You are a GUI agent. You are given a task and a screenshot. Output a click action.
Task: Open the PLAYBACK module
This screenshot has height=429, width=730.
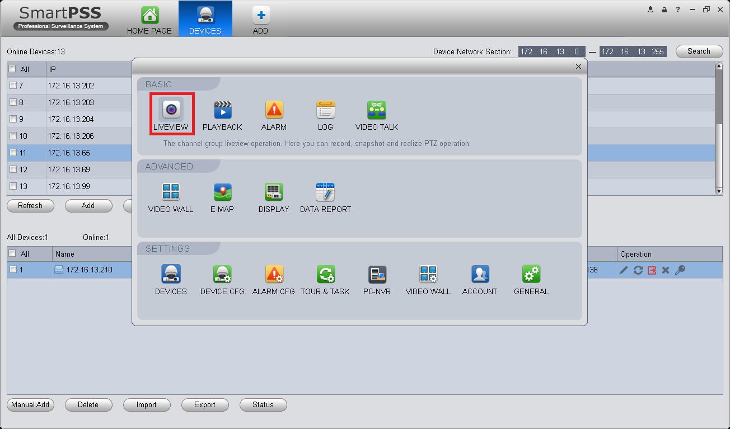click(x=222, y=115)
